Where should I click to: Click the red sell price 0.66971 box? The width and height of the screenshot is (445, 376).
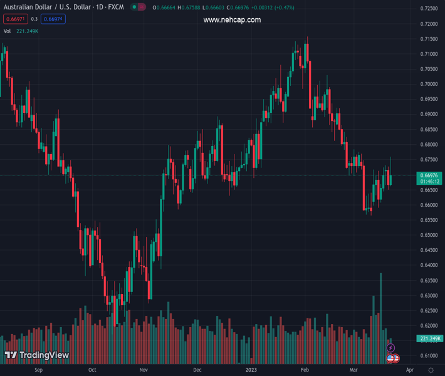(x=14, y=19)
